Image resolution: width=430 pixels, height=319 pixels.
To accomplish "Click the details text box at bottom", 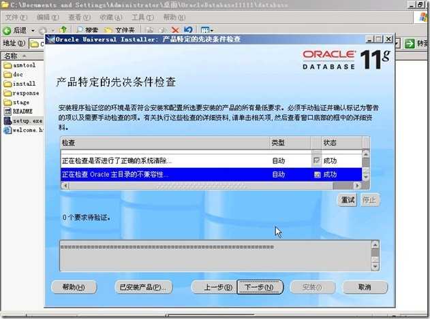I will tap(215, 256).
